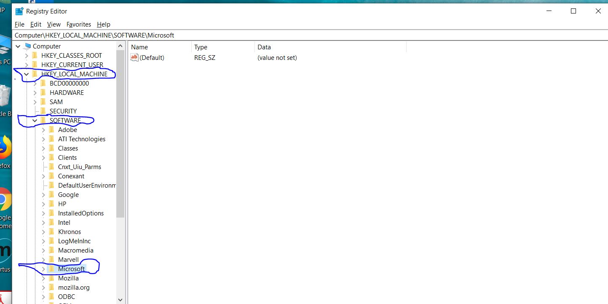608x304 pixels.
Task: Select the mozilla.org key
Action: point(74,288)
